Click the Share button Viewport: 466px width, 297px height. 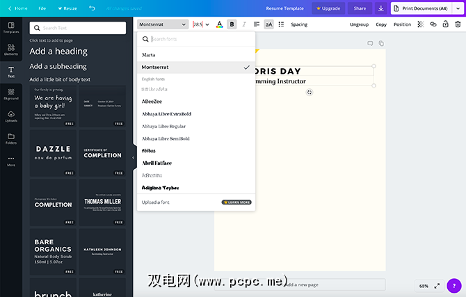tap(360, 8)
